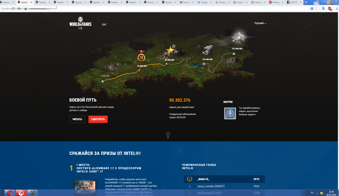Open the World of Tanks taskbar icon
The height and width of the screenshot is (196, 339).
click(x=32, y=193)
